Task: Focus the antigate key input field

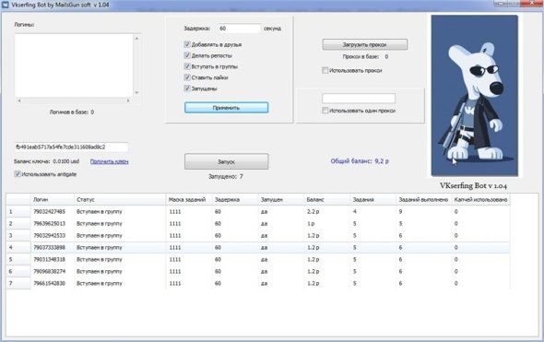Action: pyautogui.click(x=72, y=147)
